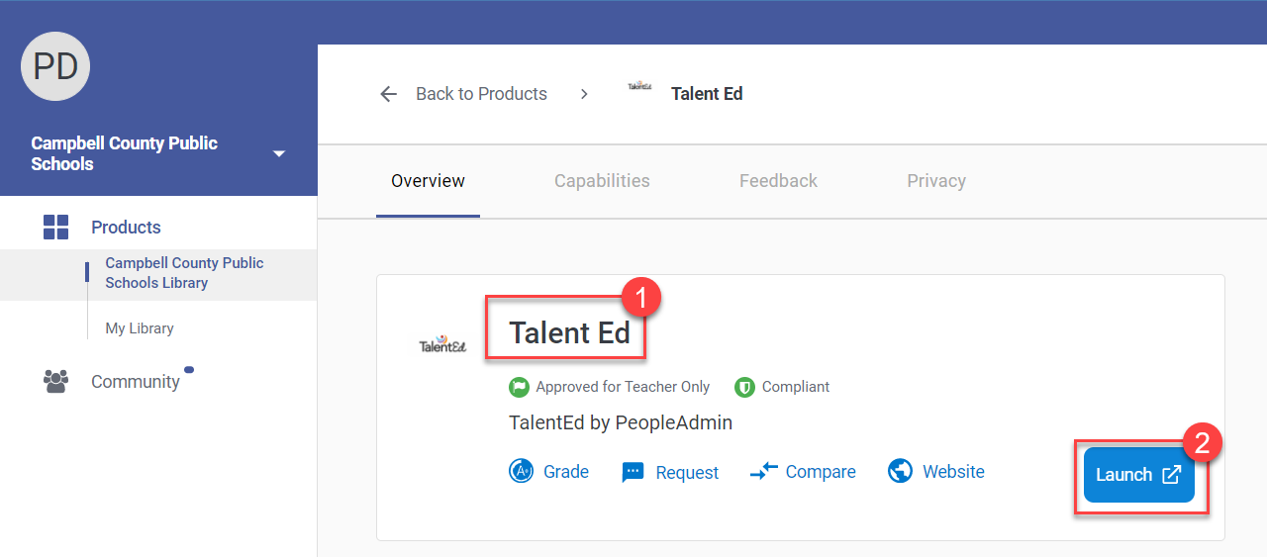Viewport: 1267px width, 557px height.
Task: Open the Grade link
Action: [566, 472]
